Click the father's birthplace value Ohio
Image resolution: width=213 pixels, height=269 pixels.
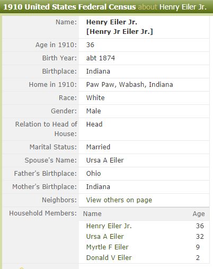93,174
